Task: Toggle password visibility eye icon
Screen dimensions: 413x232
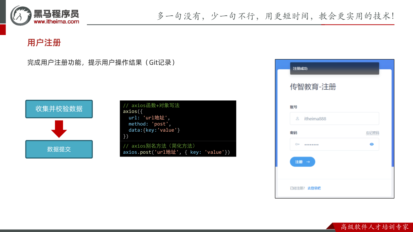Action: (x=372, y=144)
